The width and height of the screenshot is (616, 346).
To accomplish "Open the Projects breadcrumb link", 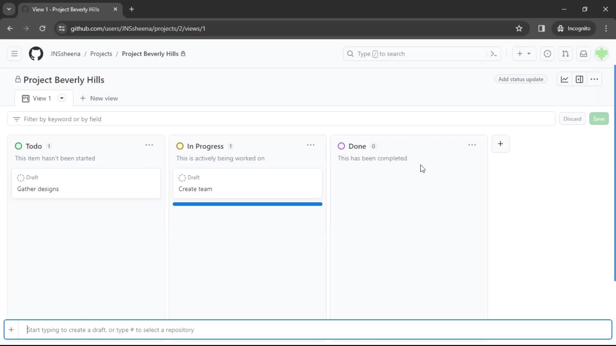I will tap(101, 54).
